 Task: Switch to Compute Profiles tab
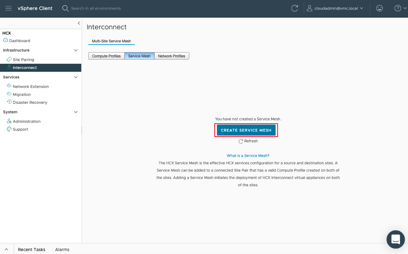coord(106,56)
